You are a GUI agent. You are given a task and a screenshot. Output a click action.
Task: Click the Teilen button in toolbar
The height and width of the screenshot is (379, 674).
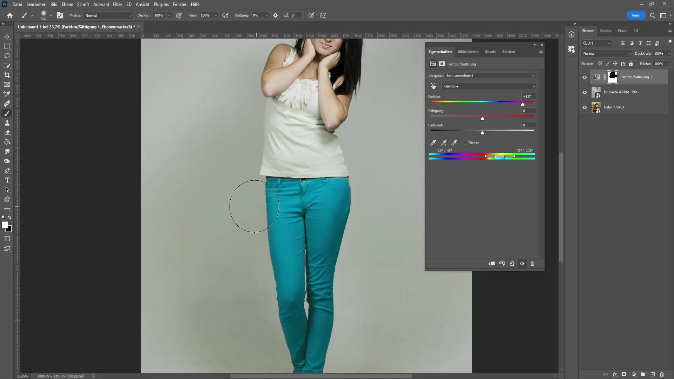pyautogui.click(x=636, y=15)
